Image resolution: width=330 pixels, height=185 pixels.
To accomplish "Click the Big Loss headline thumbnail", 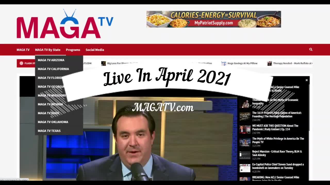I will coord(103,63).
